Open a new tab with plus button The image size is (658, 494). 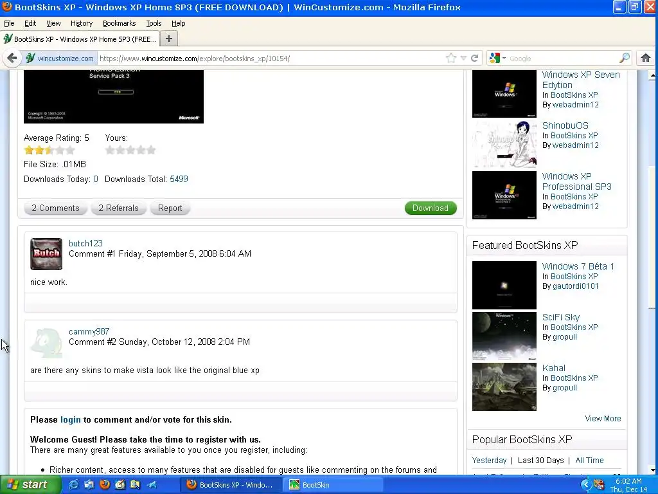point(169,39)
